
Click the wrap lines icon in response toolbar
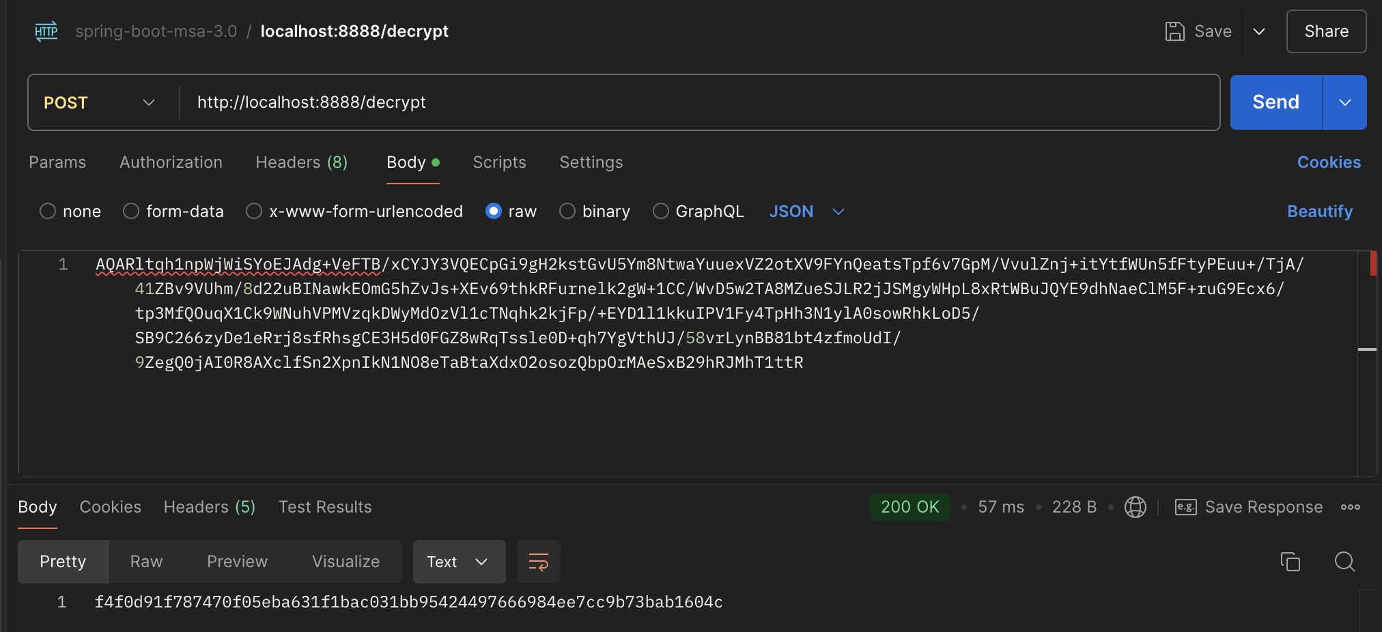[539, 562]
